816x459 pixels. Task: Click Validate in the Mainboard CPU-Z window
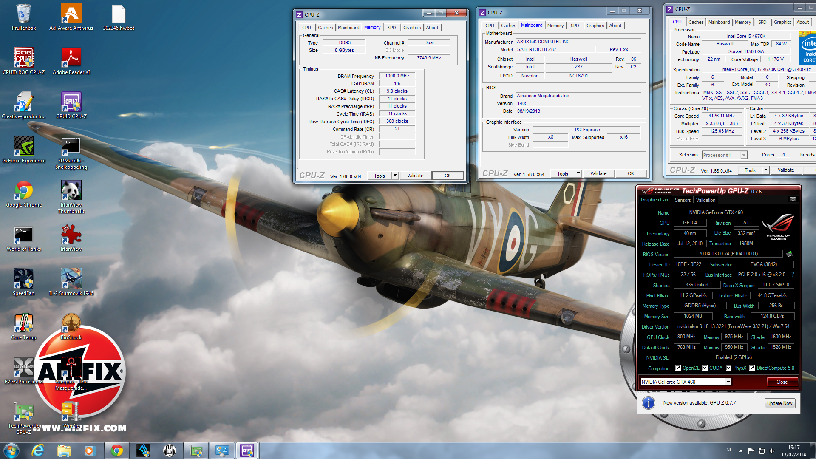[x=598, y=173]
